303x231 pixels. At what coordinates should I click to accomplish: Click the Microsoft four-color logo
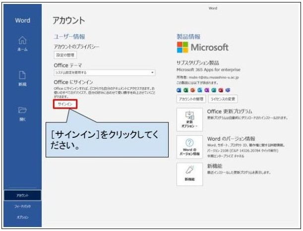pyautogui.click(x=182, y=47)
